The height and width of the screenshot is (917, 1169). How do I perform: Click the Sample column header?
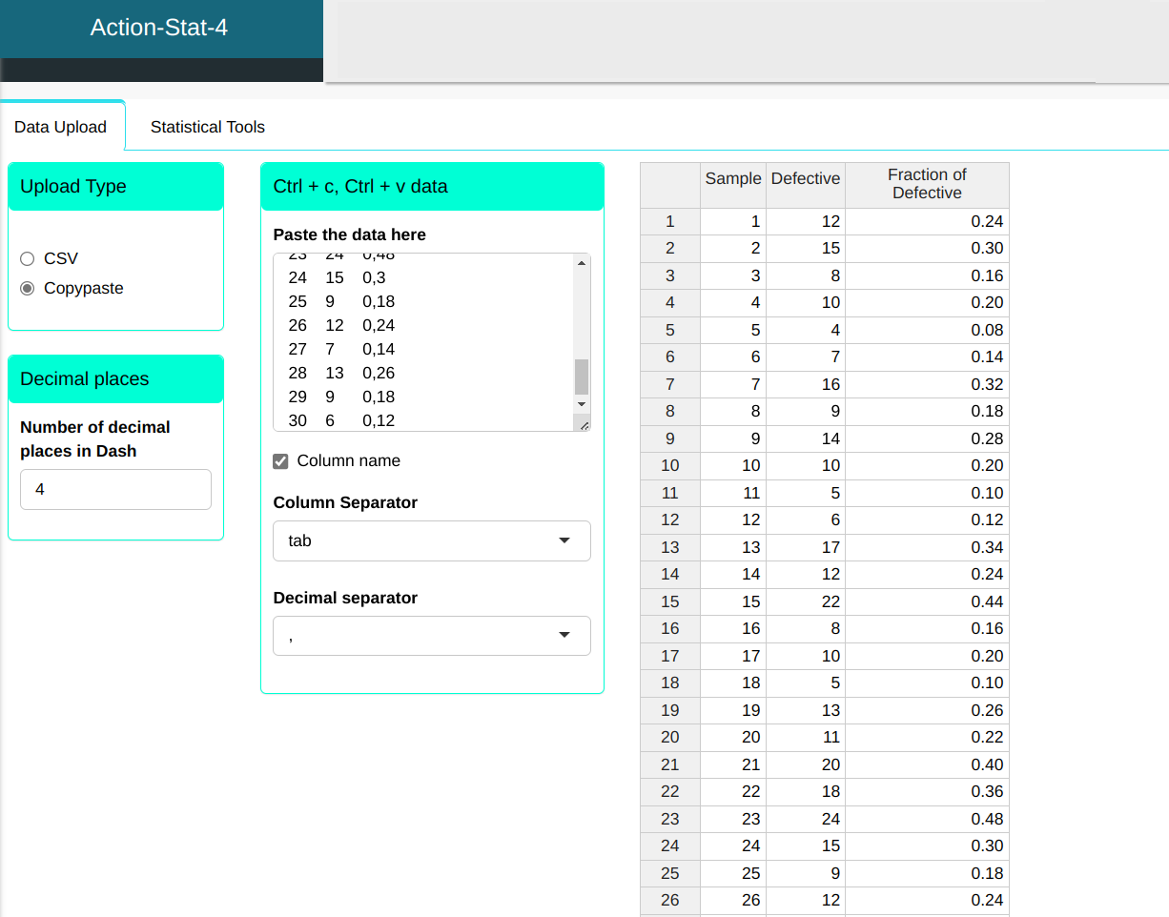[x=732, y=178]
